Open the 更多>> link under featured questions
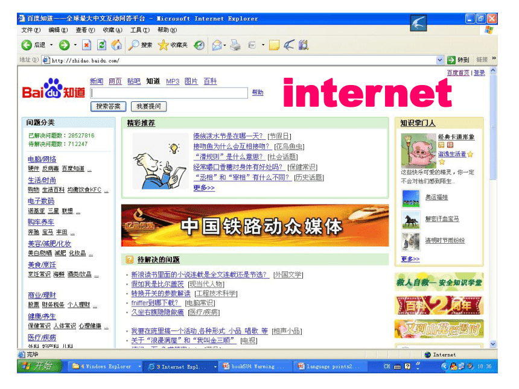 tap(204, 188)
